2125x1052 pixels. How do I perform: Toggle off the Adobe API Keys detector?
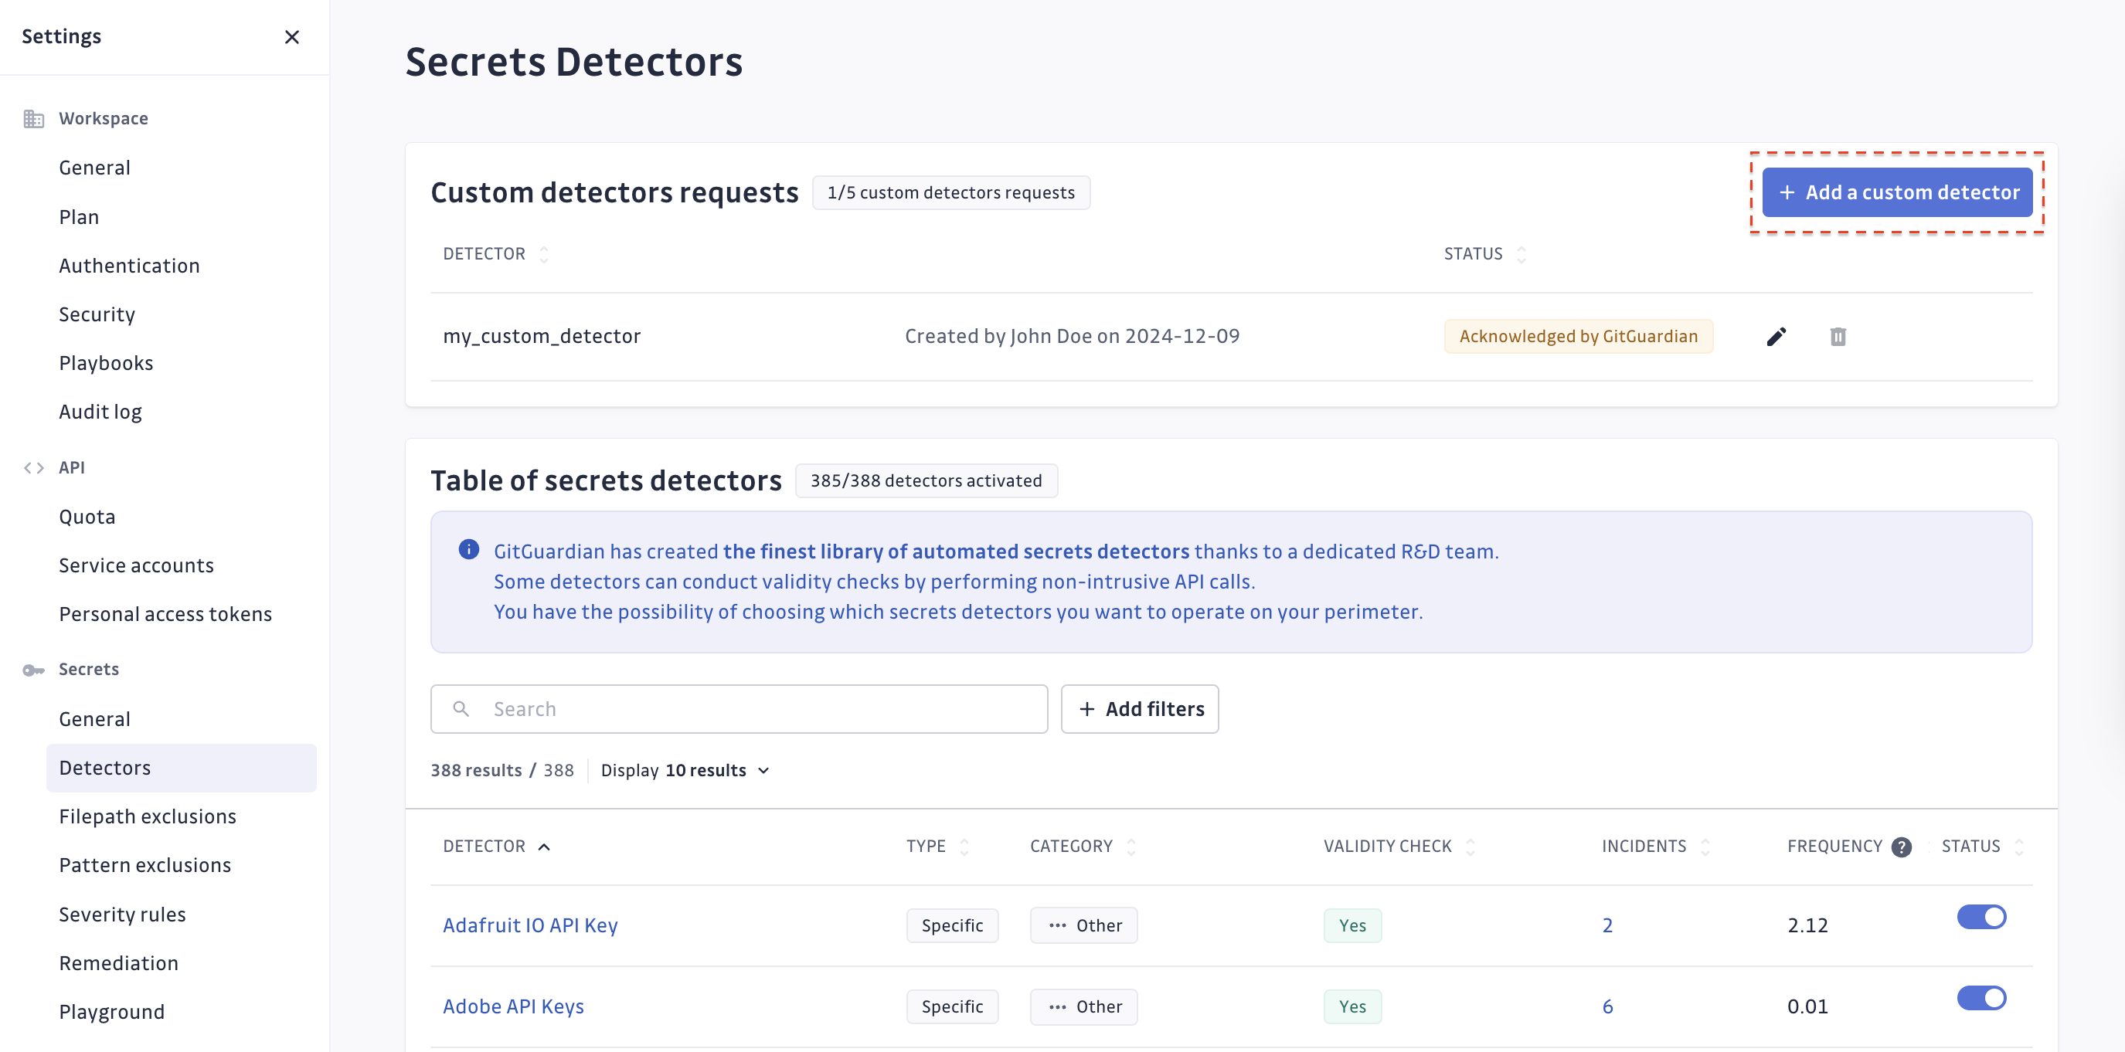coord(1981,998)
